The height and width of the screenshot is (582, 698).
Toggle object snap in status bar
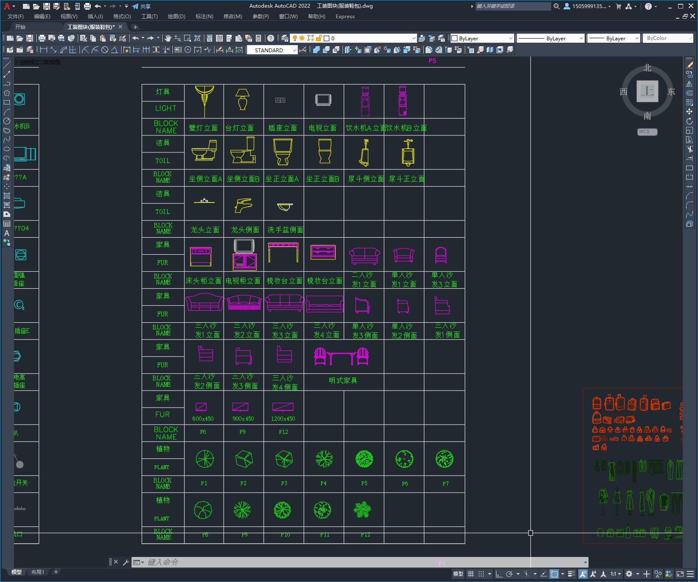[x=554, y=574]
